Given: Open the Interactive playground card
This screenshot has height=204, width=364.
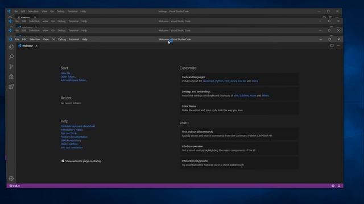Looking at the screenshot, I should click(239, 163).
